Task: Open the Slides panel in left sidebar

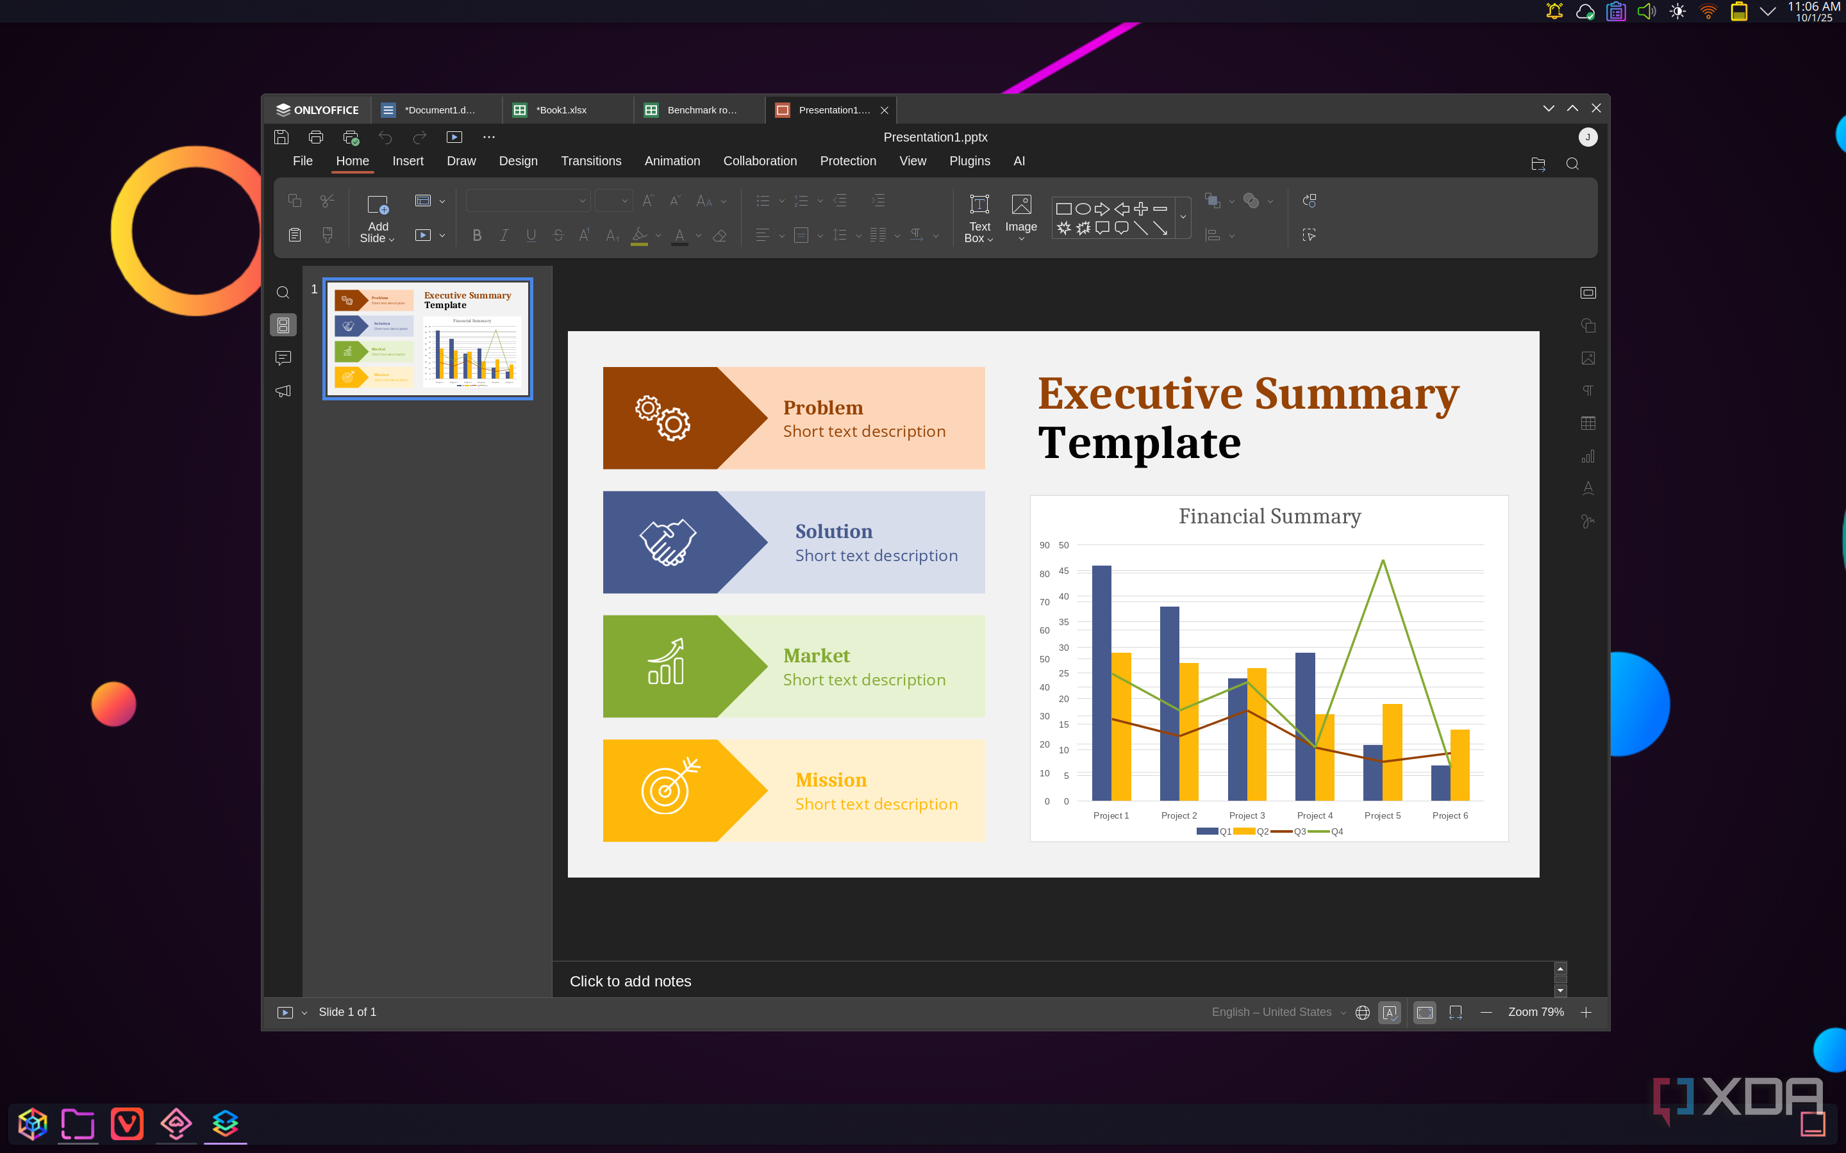Action: (283, 325)
